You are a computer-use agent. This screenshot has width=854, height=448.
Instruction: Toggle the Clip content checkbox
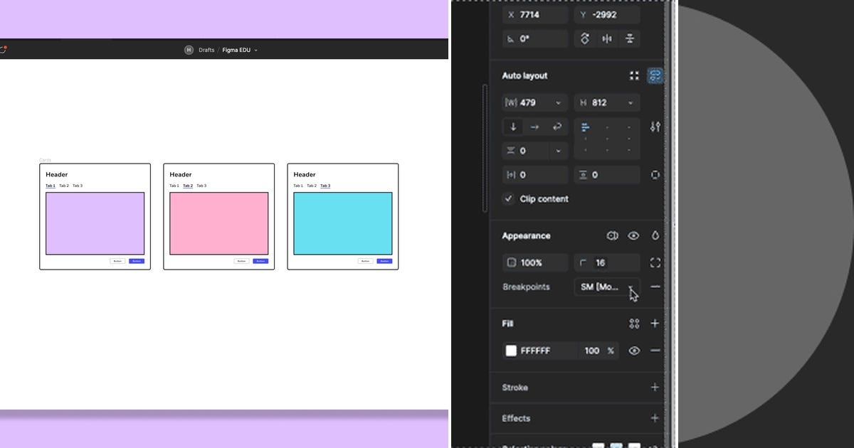tap(508, 199)
